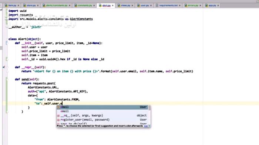Image resolution: width=259 pixels, height=145 pixels.
Task: Click self.item.name in format call
Action: [x=151, y=71]
